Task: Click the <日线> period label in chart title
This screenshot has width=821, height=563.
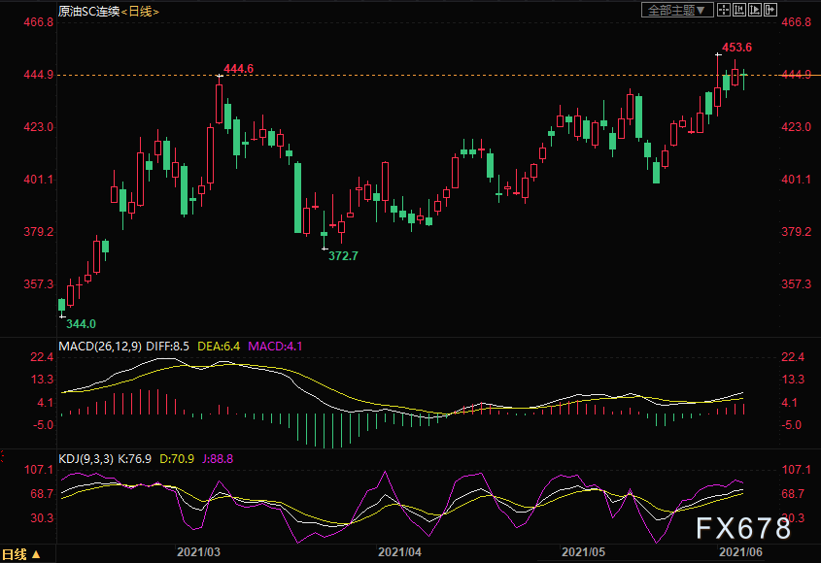Action: (141, 11)
